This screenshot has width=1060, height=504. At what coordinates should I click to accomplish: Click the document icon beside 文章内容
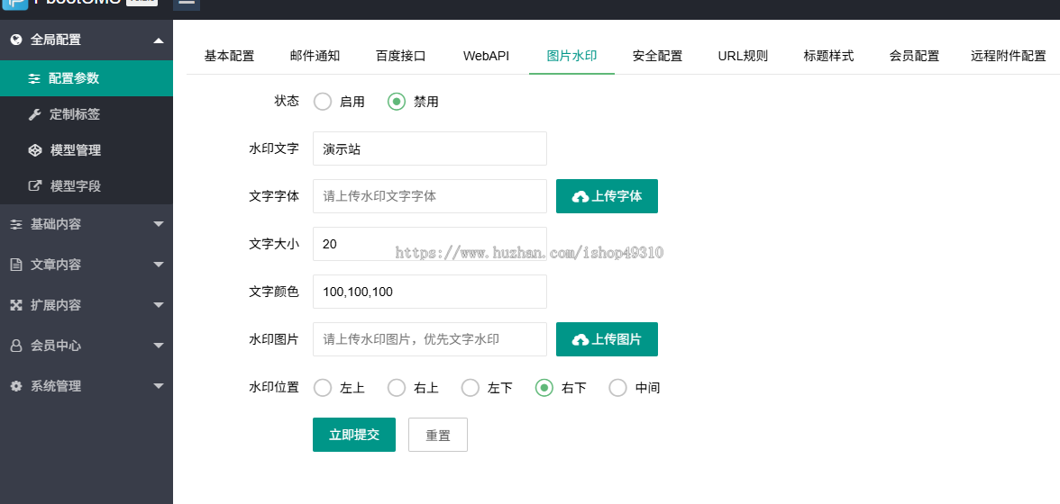click(17, 265)
